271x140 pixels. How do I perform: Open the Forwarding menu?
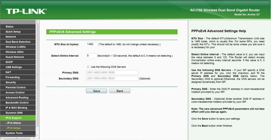point(18,77)
